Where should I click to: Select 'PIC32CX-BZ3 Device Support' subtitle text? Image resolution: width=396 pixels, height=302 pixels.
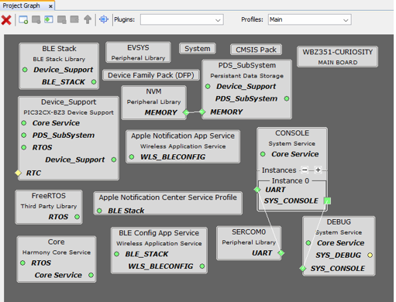[68, 112]
